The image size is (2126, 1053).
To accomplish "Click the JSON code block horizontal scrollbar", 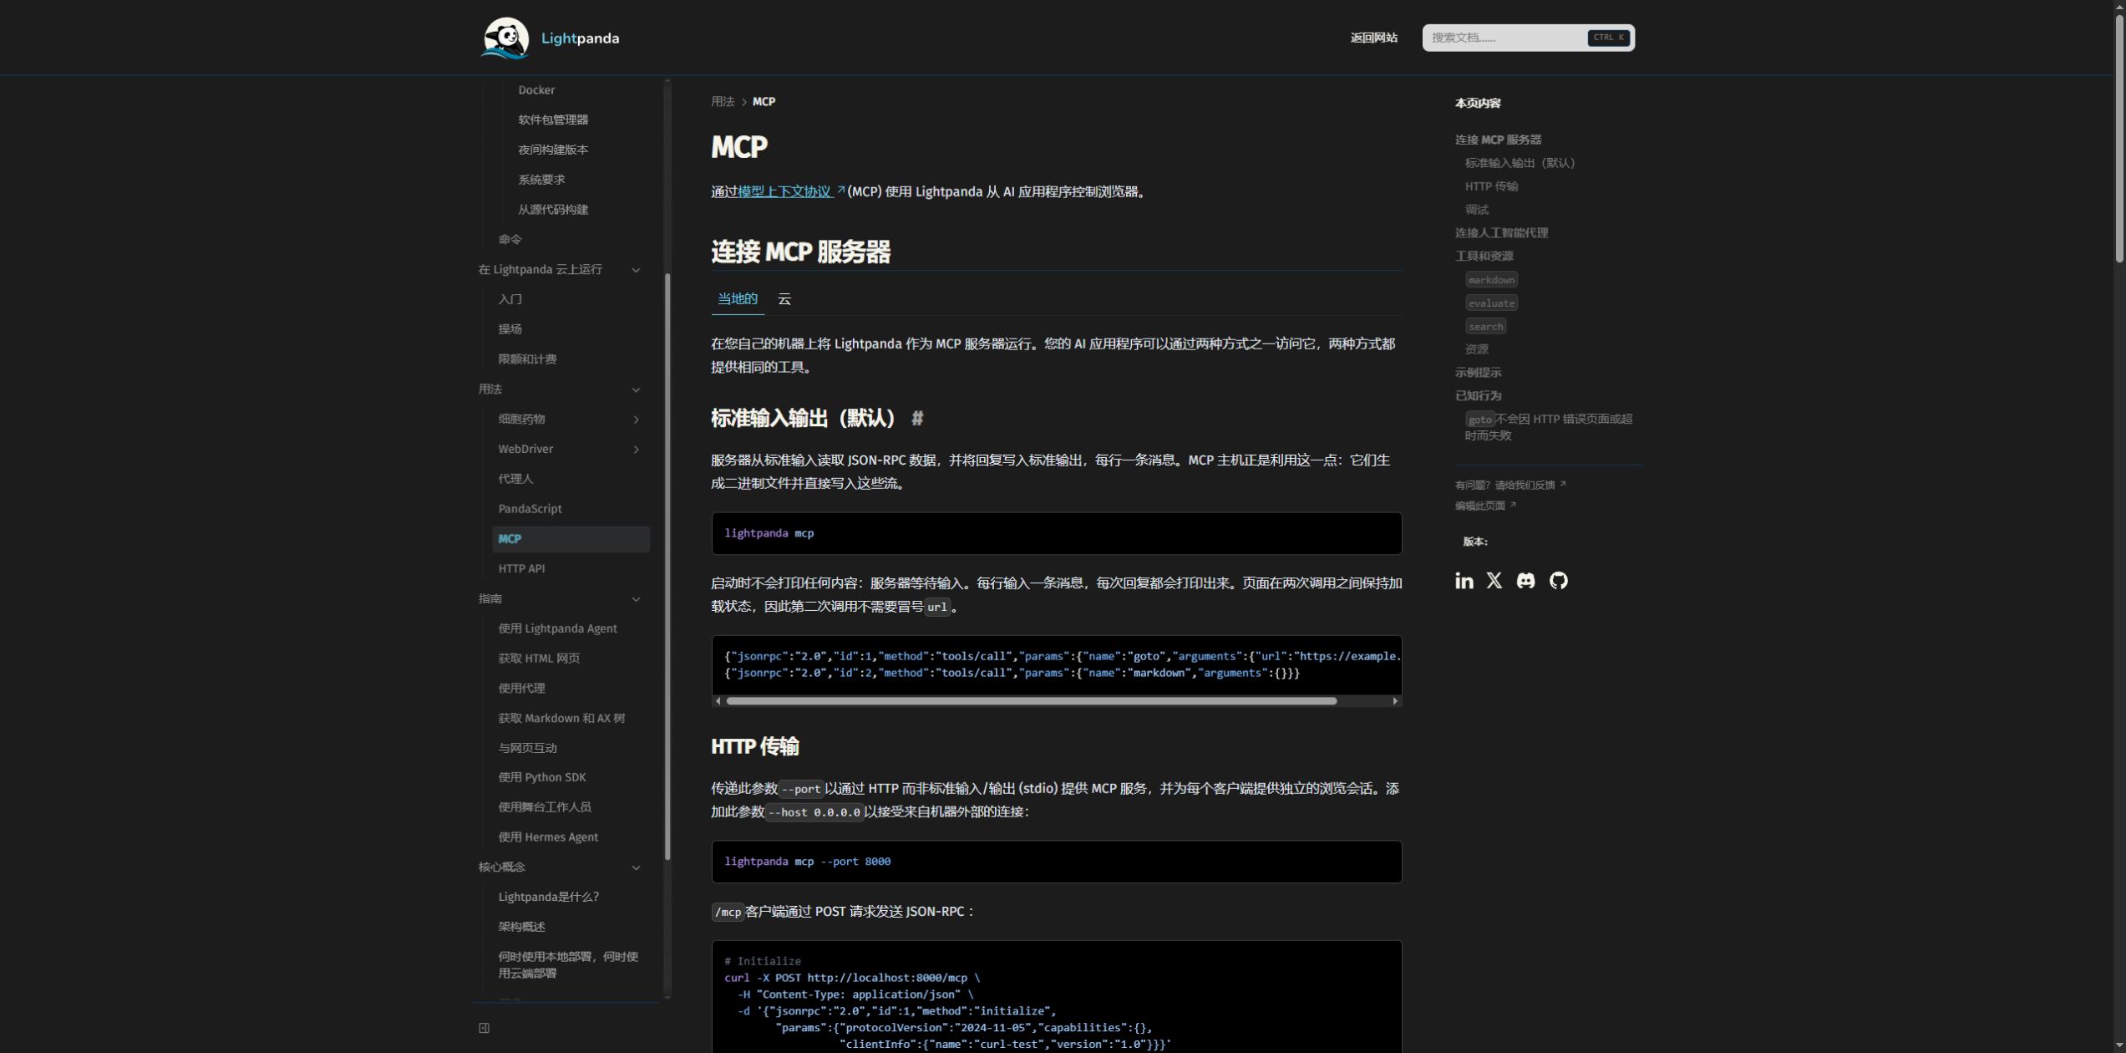I will tap(1032, 701).
